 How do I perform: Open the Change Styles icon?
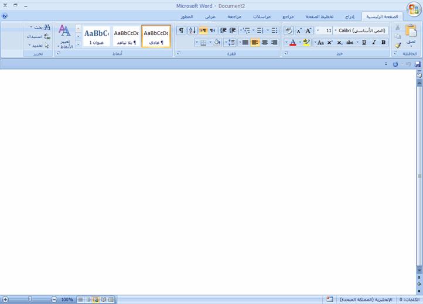click(x=65, y=37)
